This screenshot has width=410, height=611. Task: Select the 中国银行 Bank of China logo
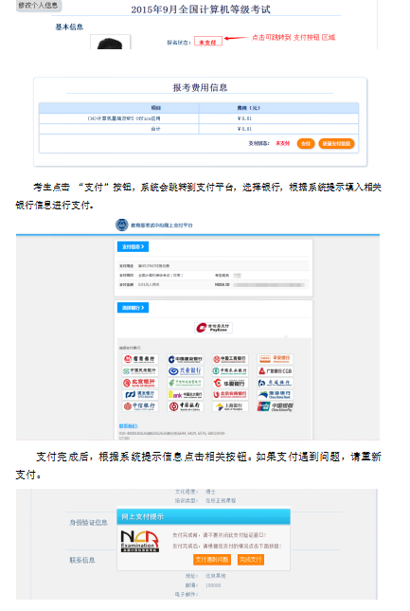[186, 406]
